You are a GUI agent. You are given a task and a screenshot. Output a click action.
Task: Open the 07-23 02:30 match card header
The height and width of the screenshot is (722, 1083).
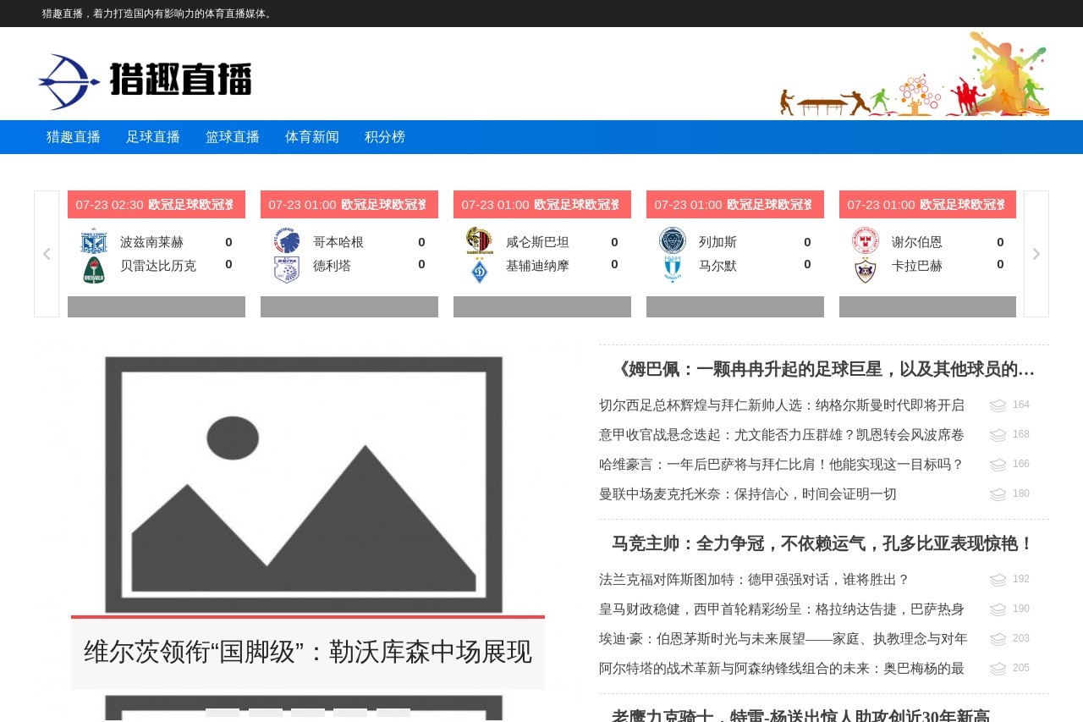coord(157,205)
